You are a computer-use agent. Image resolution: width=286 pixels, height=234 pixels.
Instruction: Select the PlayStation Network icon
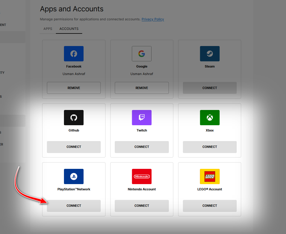[x=74, y=176]
